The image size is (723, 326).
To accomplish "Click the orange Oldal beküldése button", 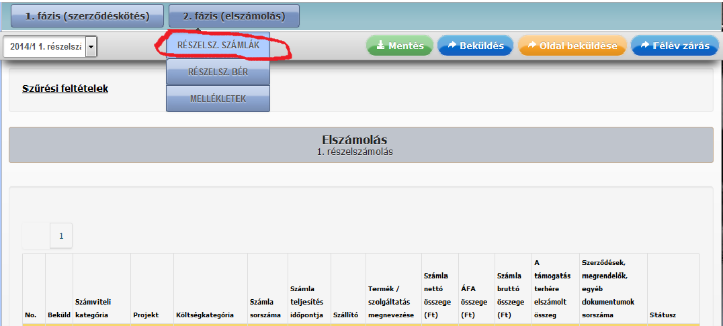I will [x=572, y=46].
